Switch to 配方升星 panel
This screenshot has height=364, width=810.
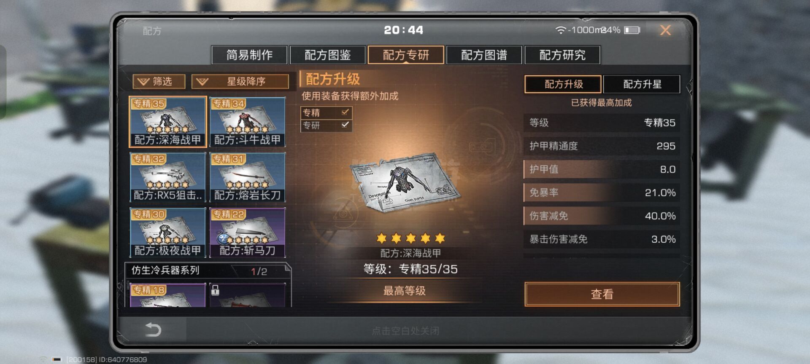[x=642, y=84]
